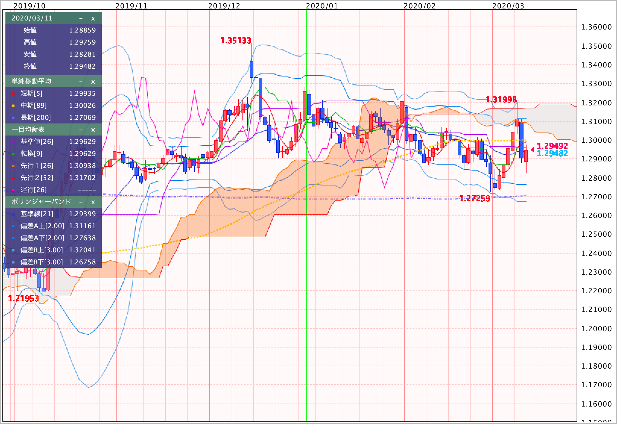
Task: Click the 一目均衡表 section header title
Action: click(x=28, y=130)
